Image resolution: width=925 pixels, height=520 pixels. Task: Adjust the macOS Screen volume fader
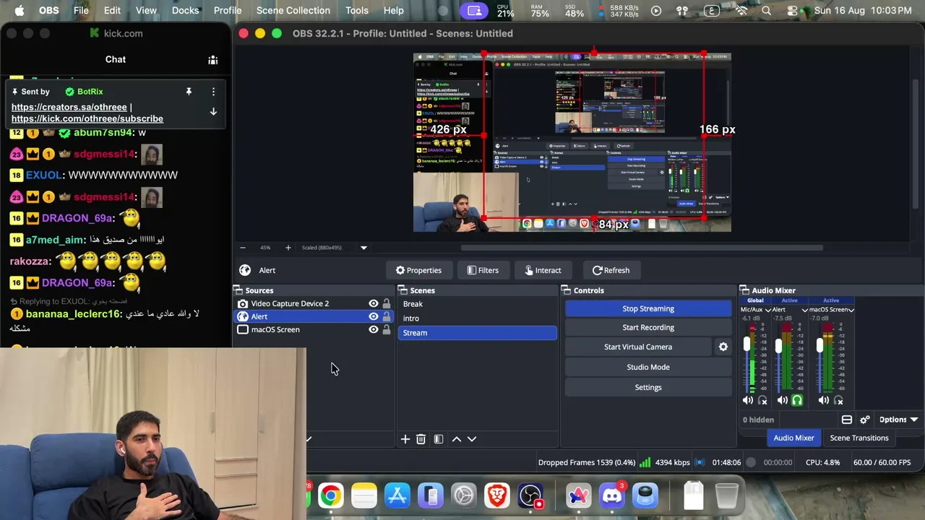click(819, 346)
